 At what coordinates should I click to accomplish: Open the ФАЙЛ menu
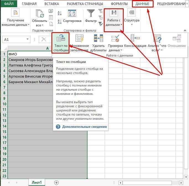point(8,4)
